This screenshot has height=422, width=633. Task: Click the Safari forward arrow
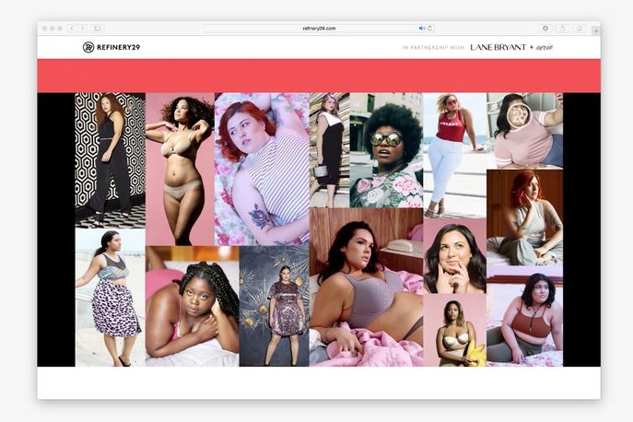point(82,29)
